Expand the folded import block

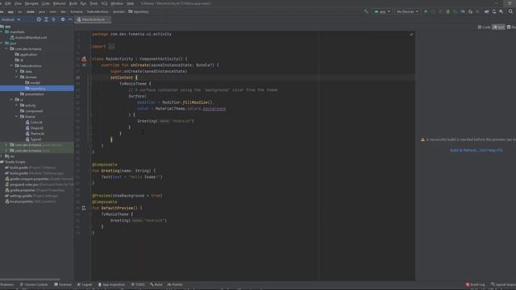112,47
